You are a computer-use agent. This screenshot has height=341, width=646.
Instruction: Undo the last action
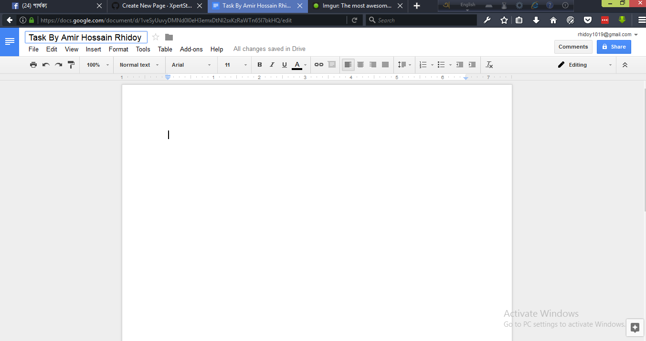click(46, 65)
